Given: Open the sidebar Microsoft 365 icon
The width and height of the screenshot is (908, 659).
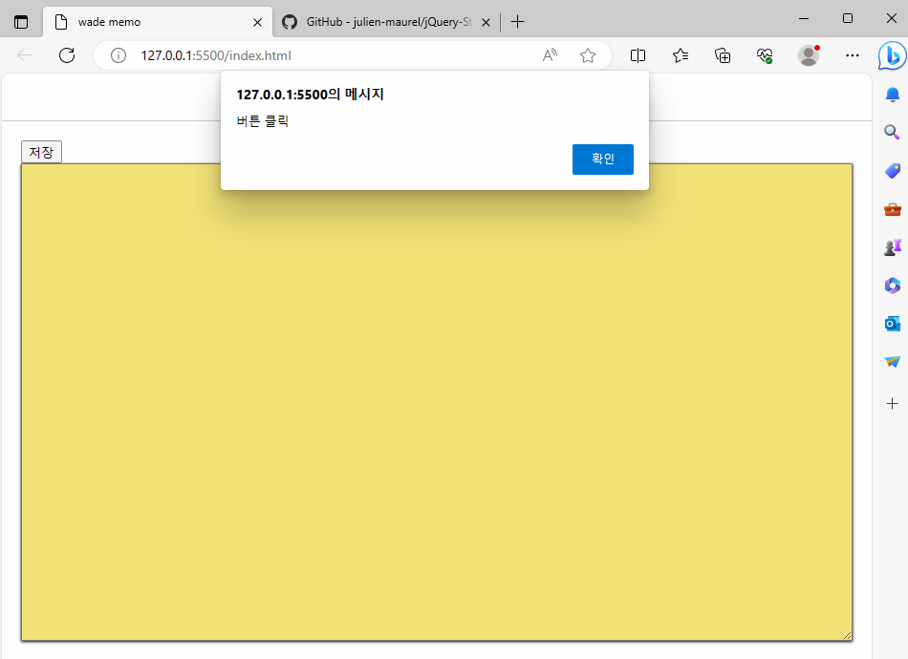Looking at the screenshot, I should click(x=893, y=286).
